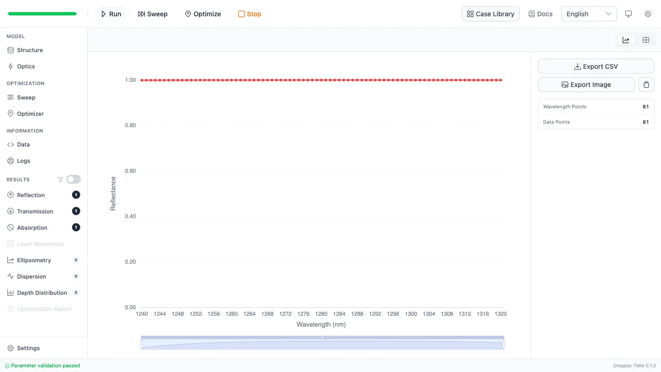Click the Optimizer pin icon in sidebar

[x=11, y=114]
